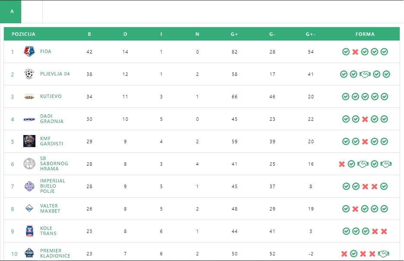Open the VALTER MAXBET team link
Screen dimensions: 404x261
(50, 208)
